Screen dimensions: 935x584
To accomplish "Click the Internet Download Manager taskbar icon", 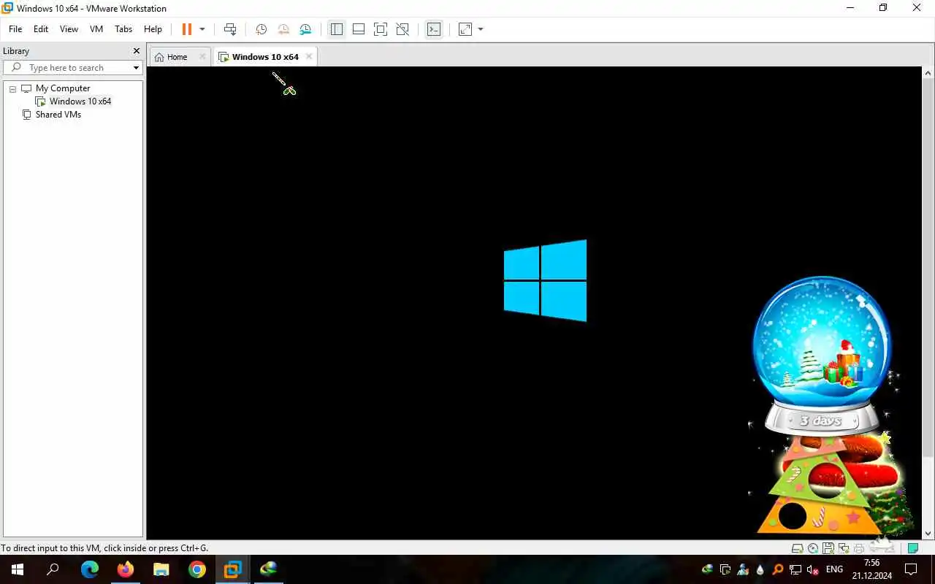I will tap(269, 569).
